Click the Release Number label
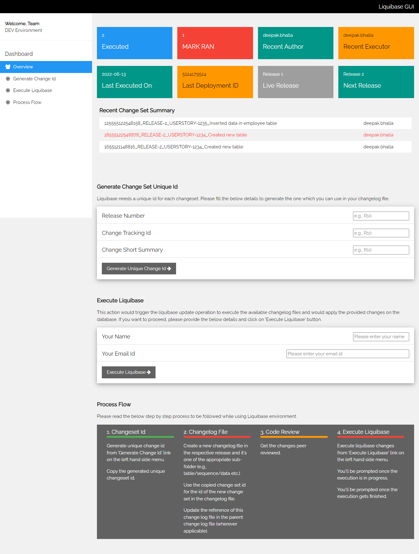Screen dimensions: 419x554 pyautogui.click(x=123, y=216)
